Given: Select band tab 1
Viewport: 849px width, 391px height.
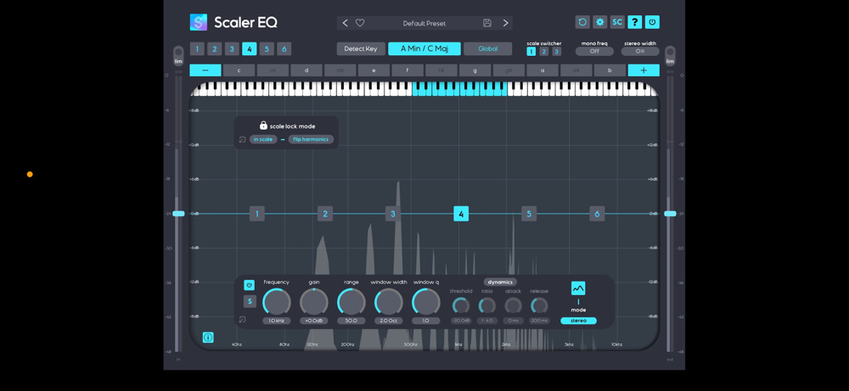Looking at the screenshot, I should pos(197,49).
